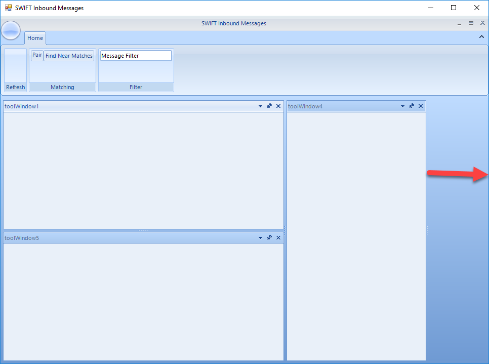Image resolution: width=489 pixels, height=364 pixels.
Task: Select the toolWindow1 title bar
Action: click(143, 106)
